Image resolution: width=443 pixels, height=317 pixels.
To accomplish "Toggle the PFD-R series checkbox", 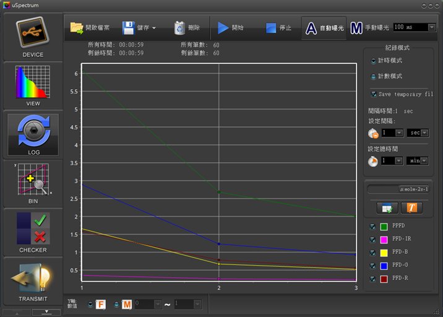I will [372, 279].
